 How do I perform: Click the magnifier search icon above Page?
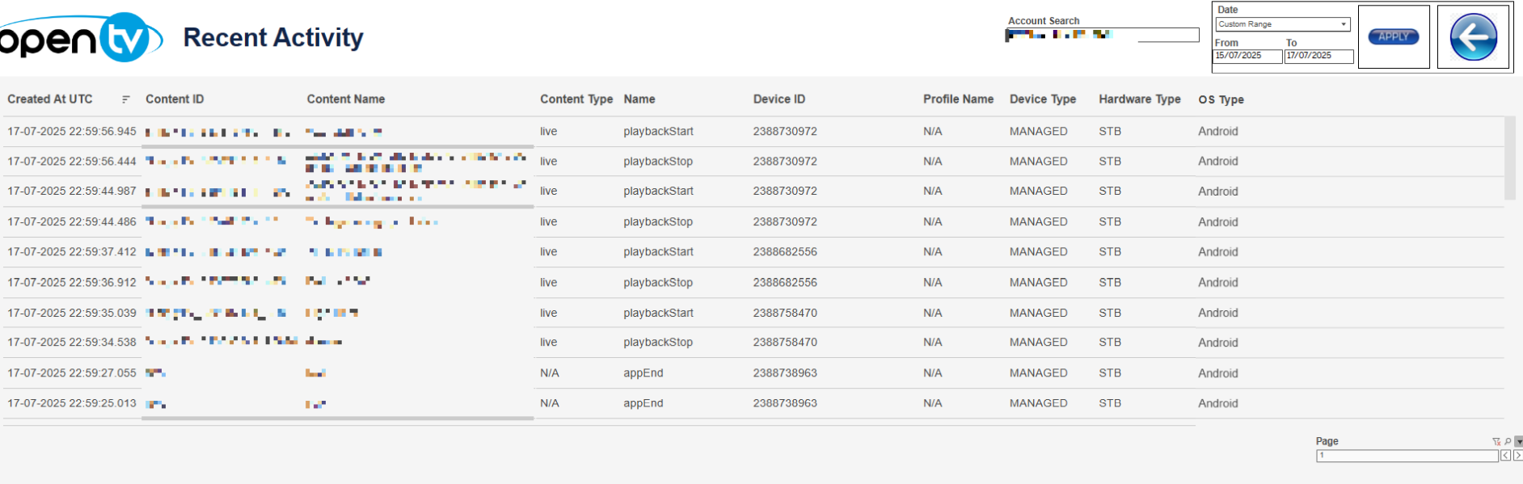click(x=1508, y=442)
